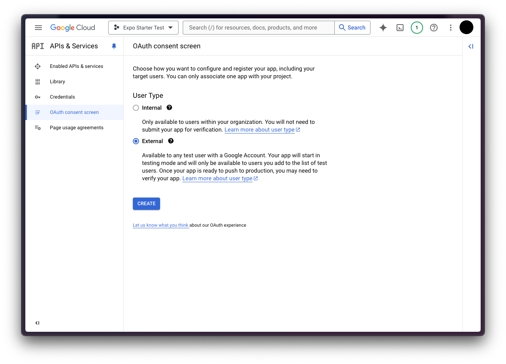This screenshot has height=364, width=506.
Task: Click the Credentials key icon
Action: [x=38, y=97]
